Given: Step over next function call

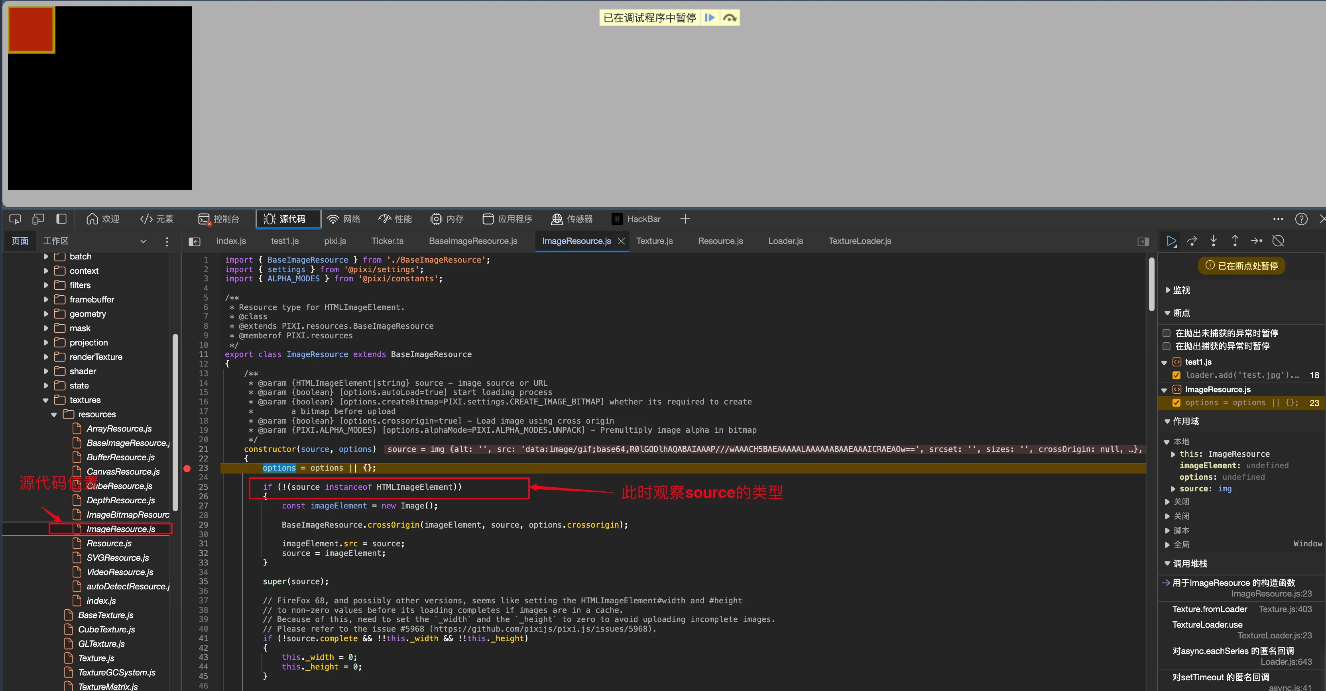Looking at the screenshot, I should [x=1192, y=241].
